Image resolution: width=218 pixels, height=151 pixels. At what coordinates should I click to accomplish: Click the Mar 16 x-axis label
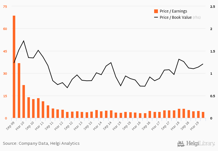(x=136, y=126)
